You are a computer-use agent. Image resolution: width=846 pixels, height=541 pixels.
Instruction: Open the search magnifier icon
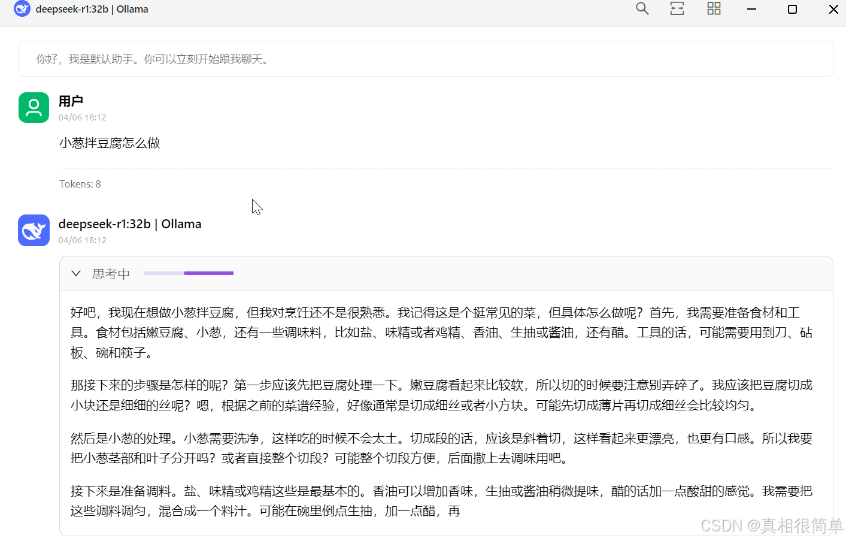coord(642,8)
